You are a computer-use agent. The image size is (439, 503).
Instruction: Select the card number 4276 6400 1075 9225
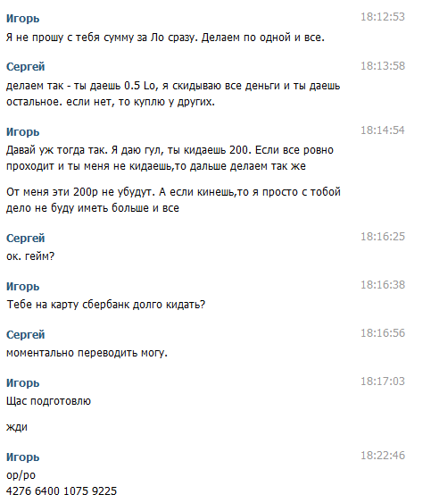[62, 491]
